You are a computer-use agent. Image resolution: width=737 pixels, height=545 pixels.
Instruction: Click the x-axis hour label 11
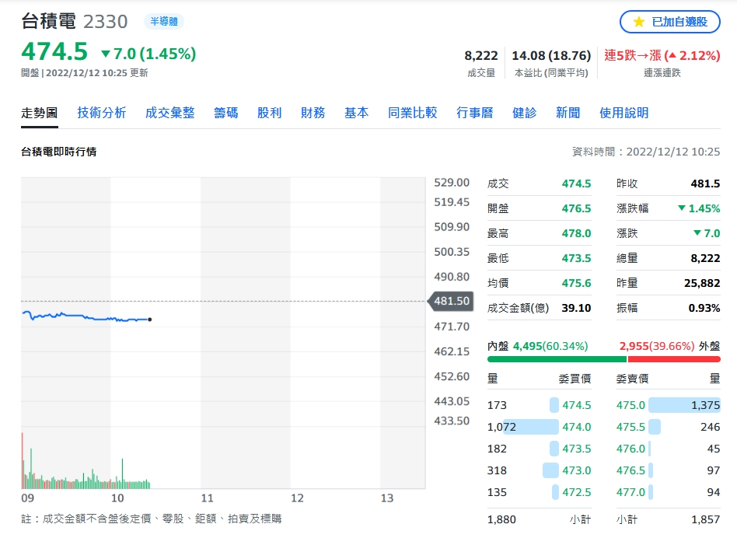[208, 498]
